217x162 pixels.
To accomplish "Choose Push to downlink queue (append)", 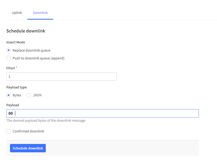I will coord(9,58).
